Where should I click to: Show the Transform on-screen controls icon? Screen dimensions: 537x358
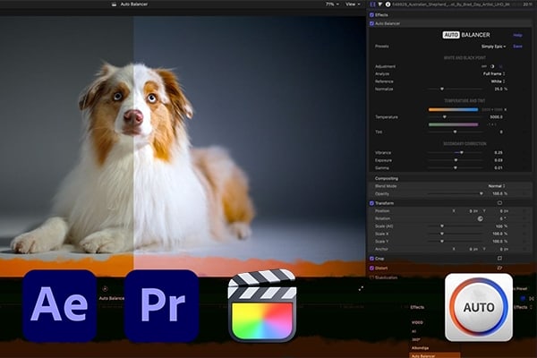pyautogui.click(x=499, y=203)
